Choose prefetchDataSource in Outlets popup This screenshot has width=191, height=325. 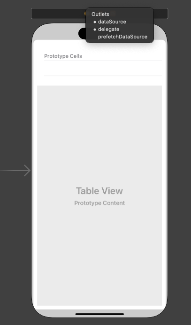tap(122, 37)
